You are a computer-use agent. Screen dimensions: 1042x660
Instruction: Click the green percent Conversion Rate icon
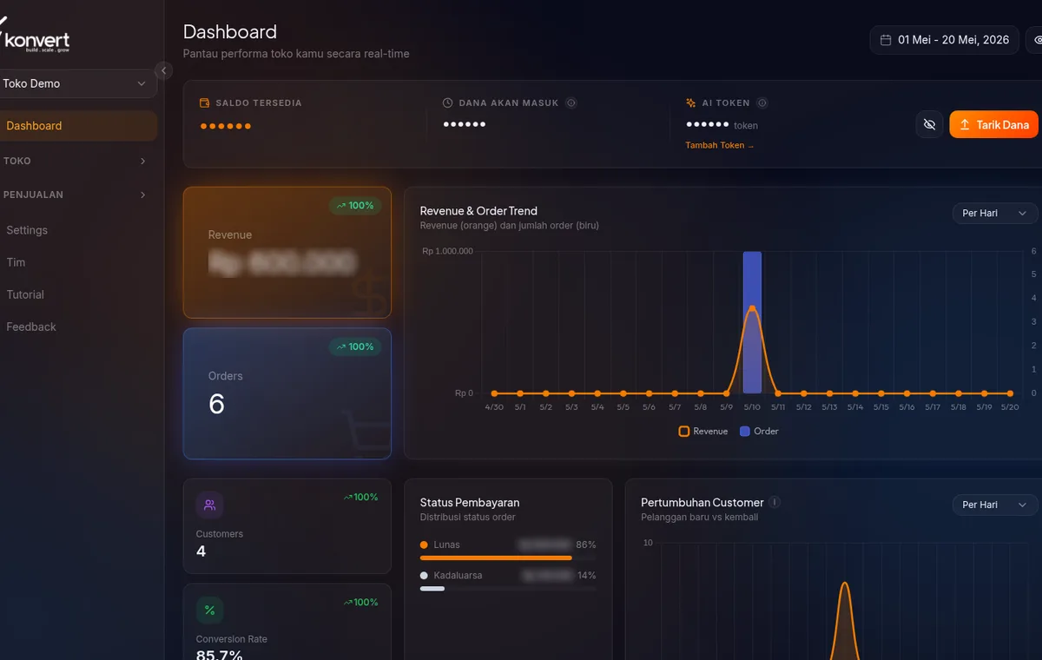tap(209, 610)
